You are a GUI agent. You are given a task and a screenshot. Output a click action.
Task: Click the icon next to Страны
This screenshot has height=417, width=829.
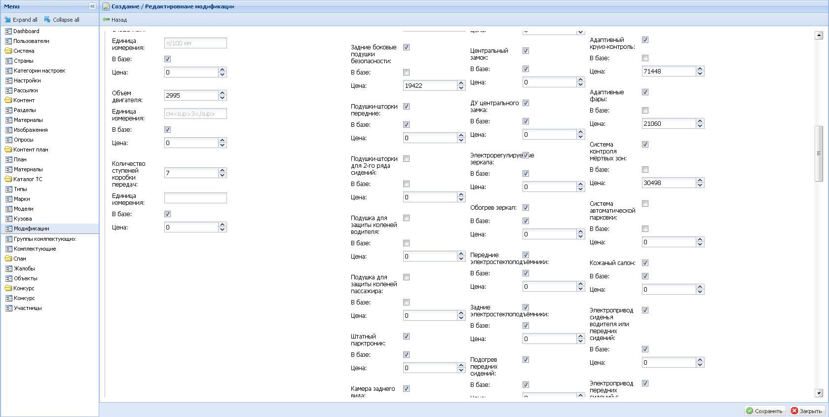click(8, 61)
